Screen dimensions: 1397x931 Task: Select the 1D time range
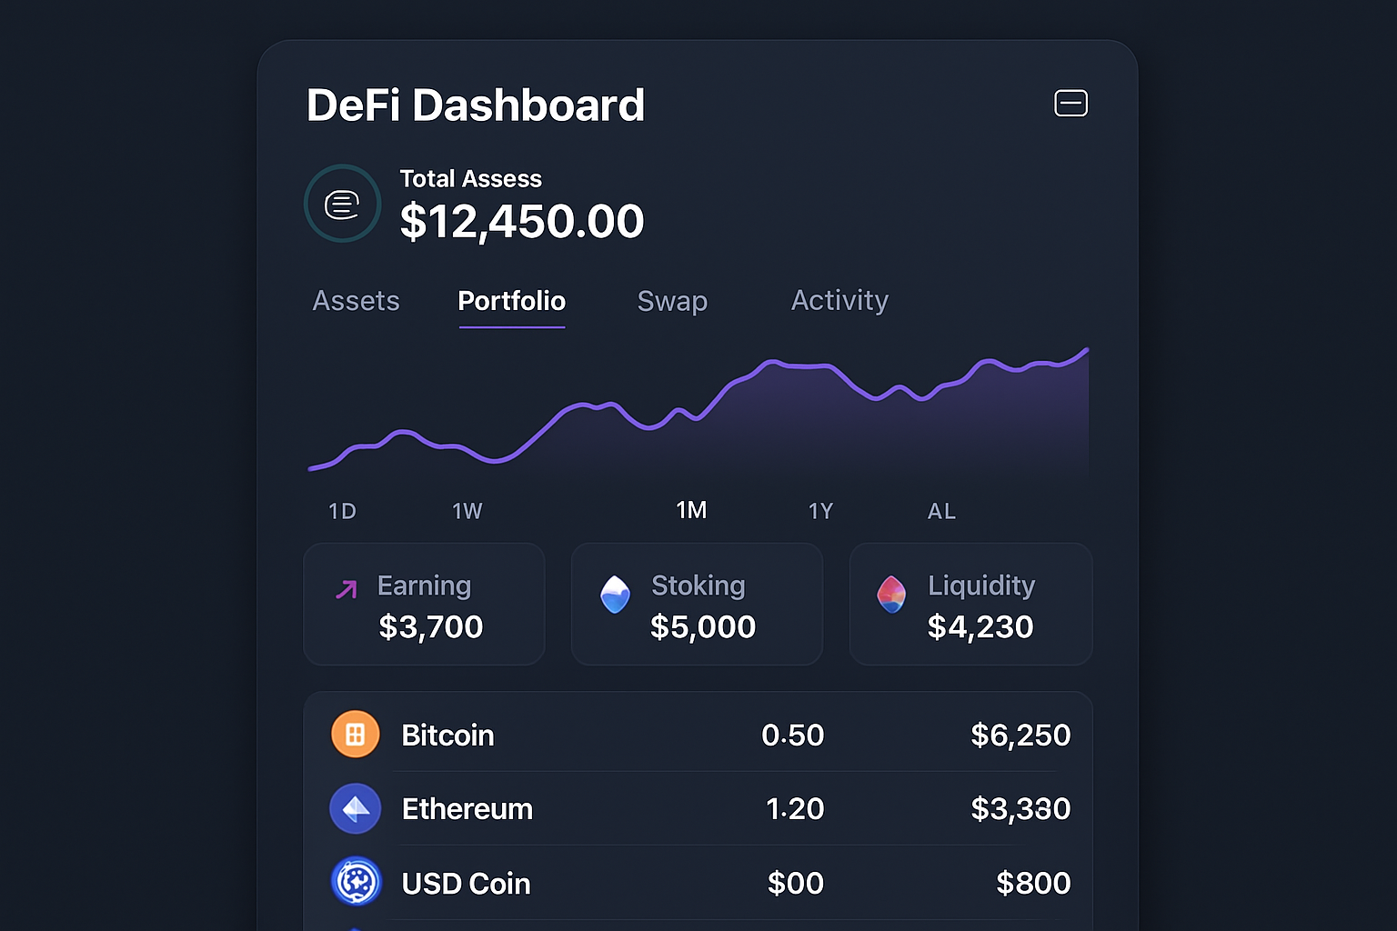[342, 511]
